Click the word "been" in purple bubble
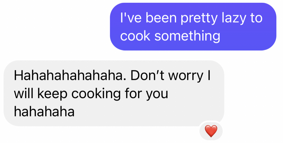This screenshot has height=143, width=283. tap(161, 18)
